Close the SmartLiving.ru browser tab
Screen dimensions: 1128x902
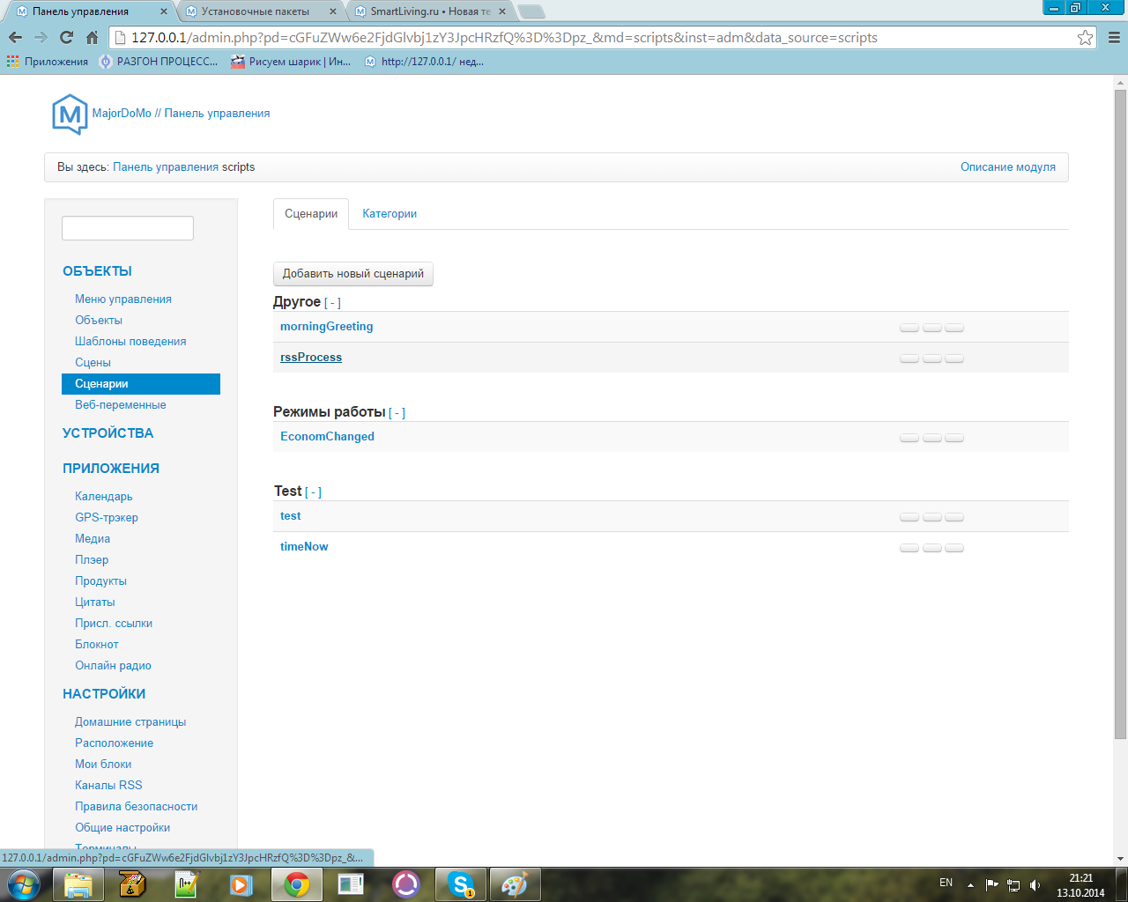pos(502,11)
